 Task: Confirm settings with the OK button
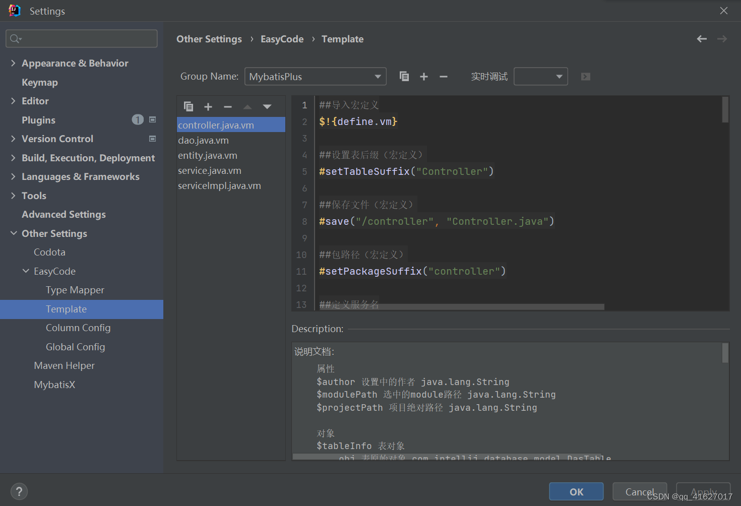[x=576, y=491]
